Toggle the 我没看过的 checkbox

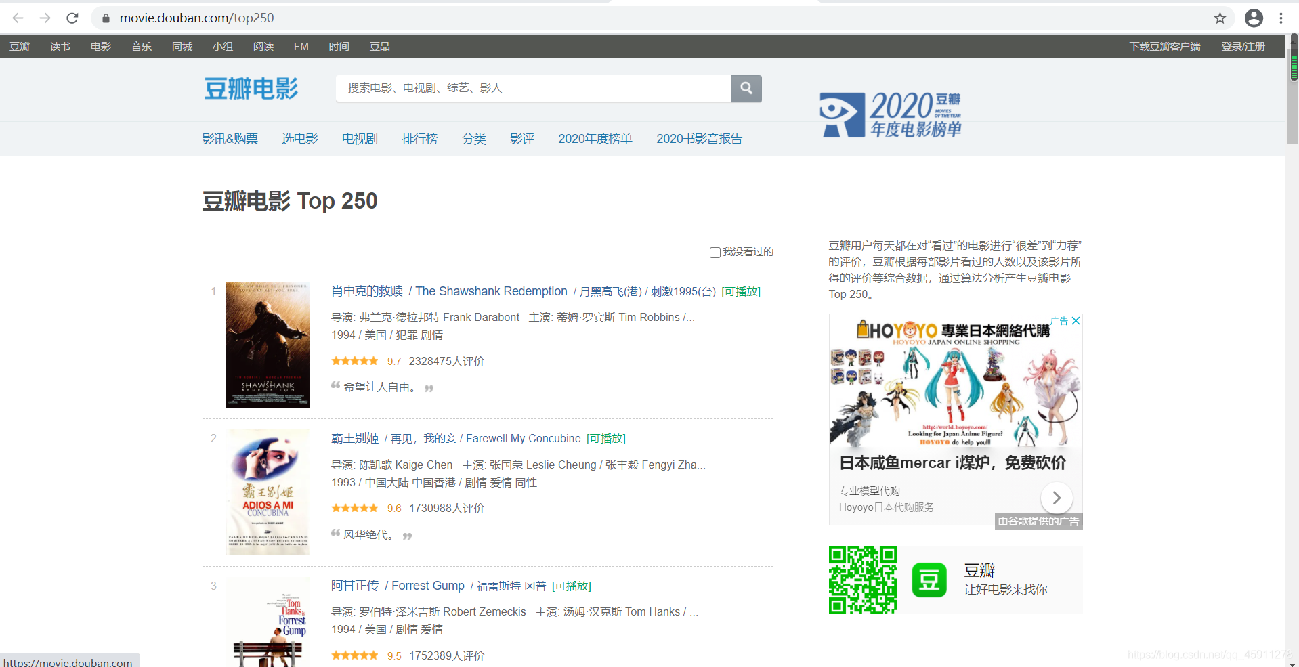point(715,253)
